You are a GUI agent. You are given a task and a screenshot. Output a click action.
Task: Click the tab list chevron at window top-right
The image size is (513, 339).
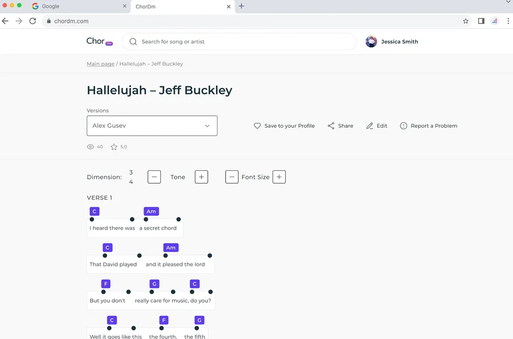508,2
